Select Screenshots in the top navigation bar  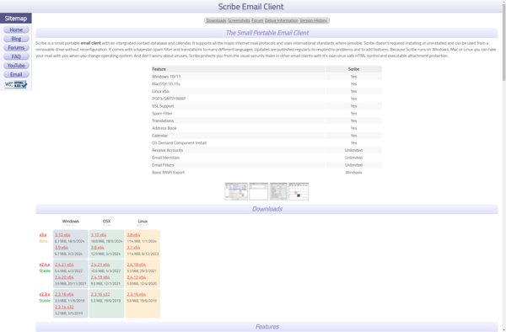click(x=239, y=20)
